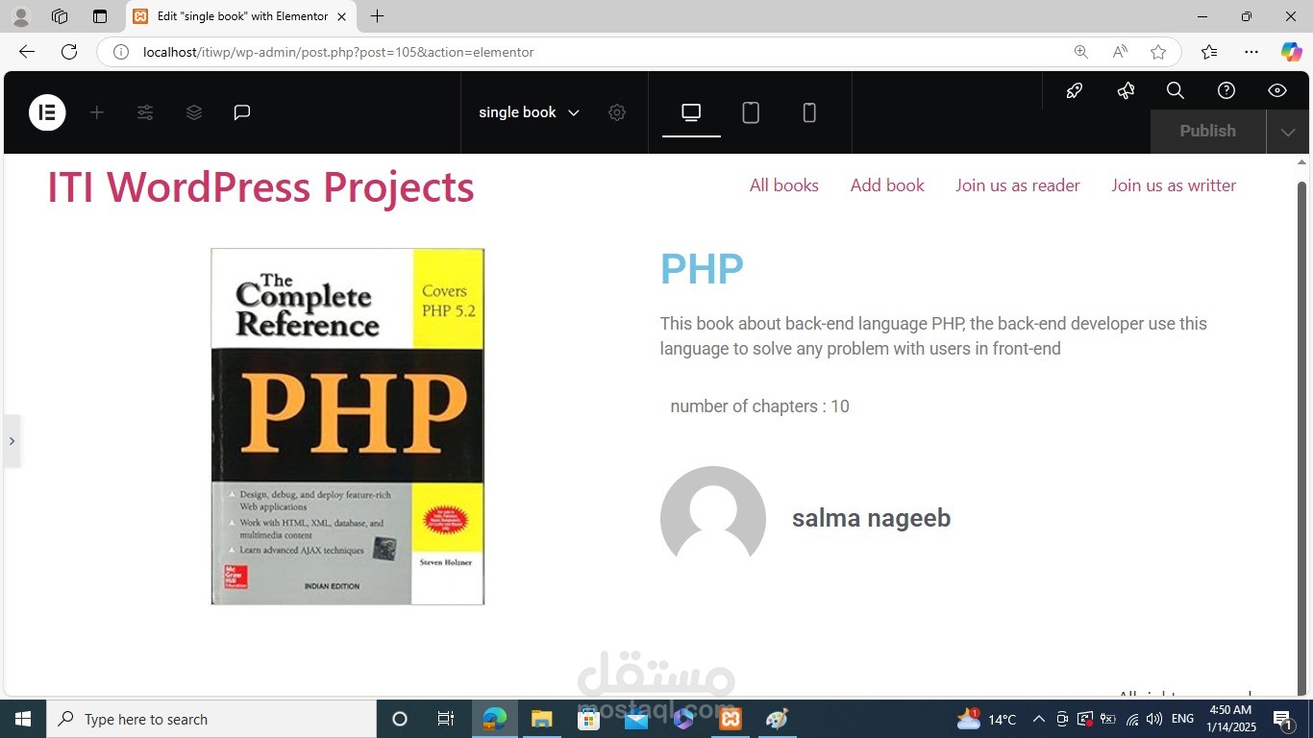
Task: Open File Explorer from taskbar
Action: (541, 719)
